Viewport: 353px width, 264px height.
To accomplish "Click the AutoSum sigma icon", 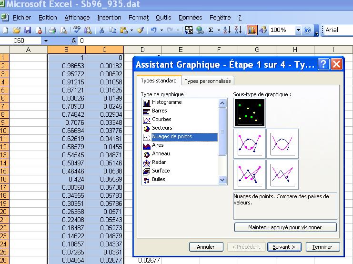I will (x=211, y=30).
